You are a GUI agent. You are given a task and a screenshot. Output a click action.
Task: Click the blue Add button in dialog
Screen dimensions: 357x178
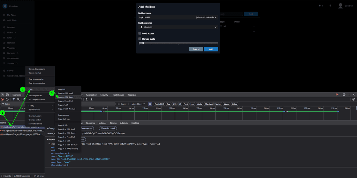tap(211, 49)
